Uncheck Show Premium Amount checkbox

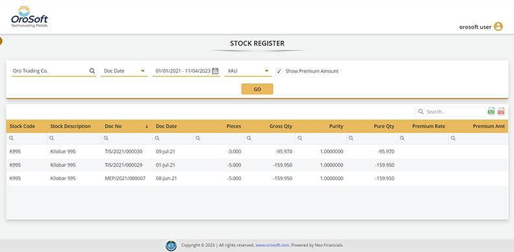[279, 71]
